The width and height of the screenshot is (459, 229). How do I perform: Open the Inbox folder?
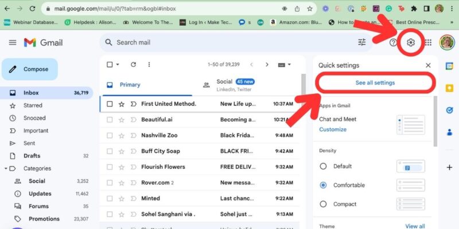pos(47,93)
